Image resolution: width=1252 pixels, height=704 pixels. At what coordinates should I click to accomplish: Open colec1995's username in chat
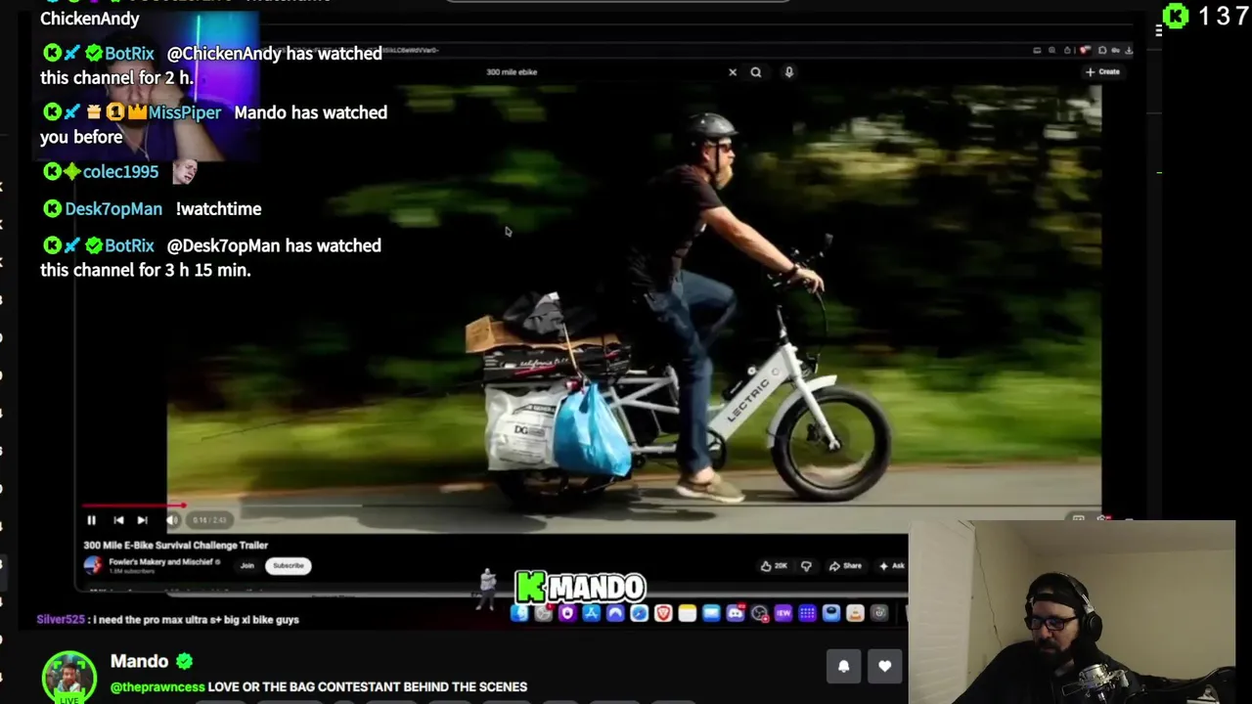pos(120,172)
